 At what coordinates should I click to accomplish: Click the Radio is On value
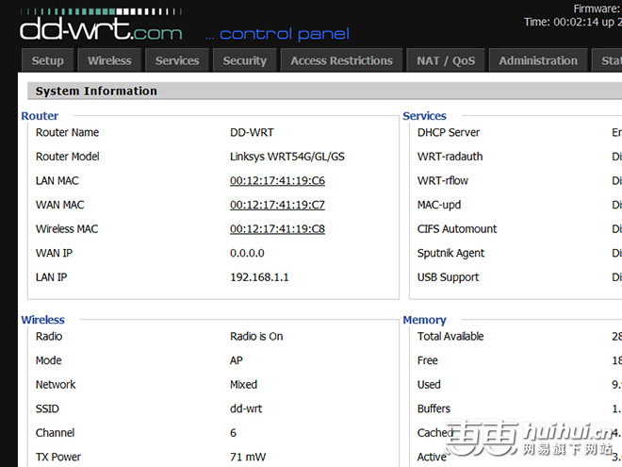pos(256,337)
